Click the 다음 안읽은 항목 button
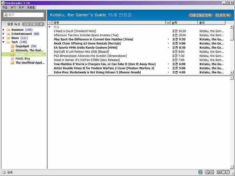The width and height of the screenshot is (235, 176). pyautogui.click(x=200, y=15)
